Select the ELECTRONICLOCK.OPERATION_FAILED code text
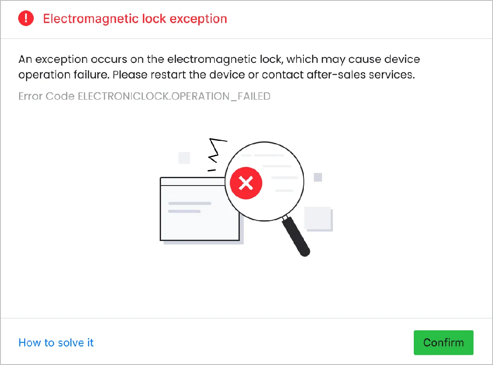 click(174, 96)
